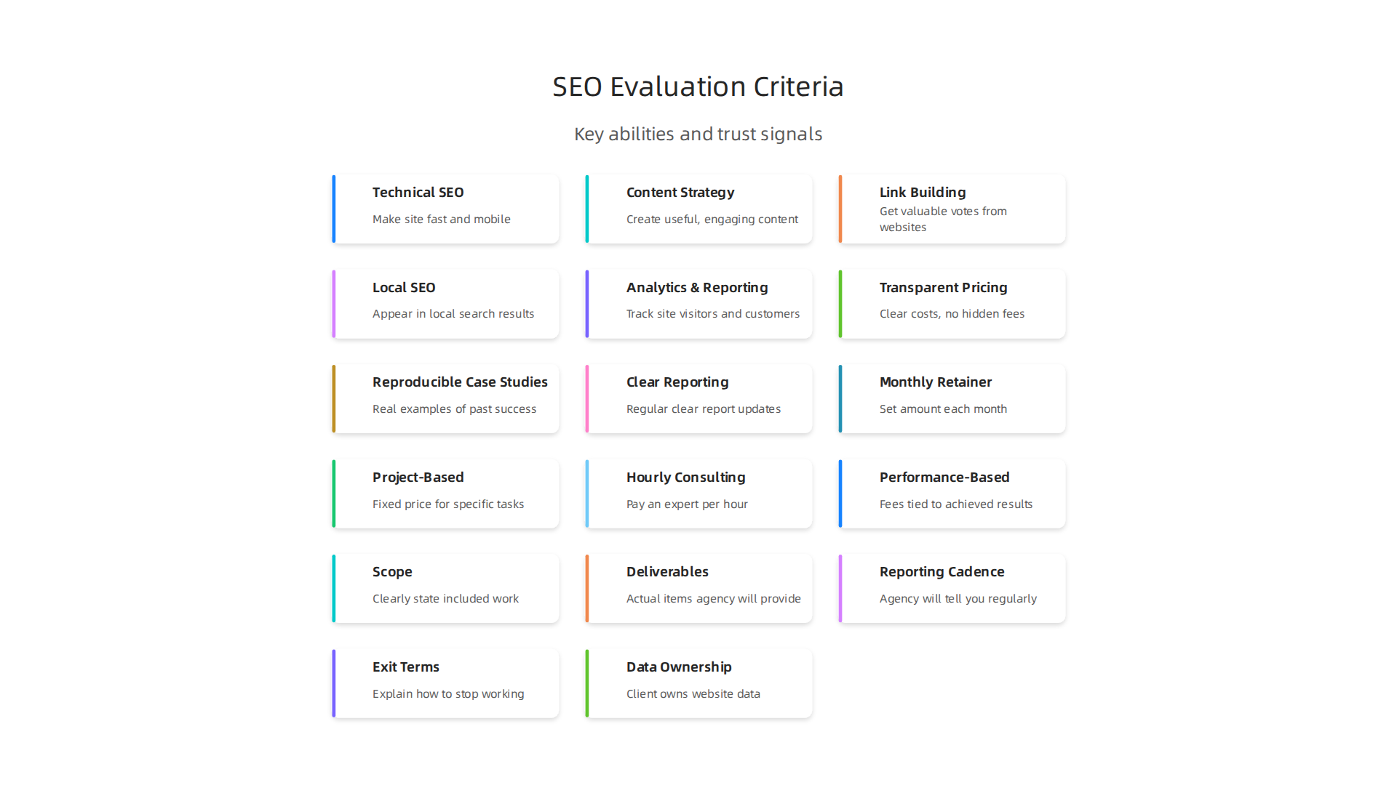
Task: Select the Hourly Consulting card title
Action: click(685, 478)
